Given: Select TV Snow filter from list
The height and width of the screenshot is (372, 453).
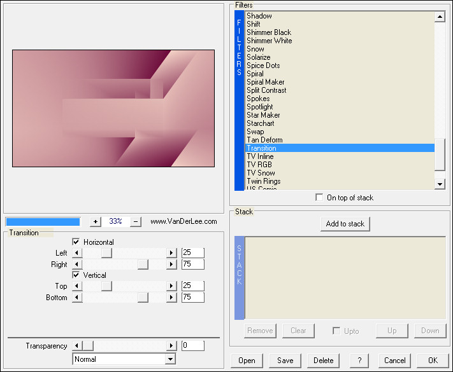Looking at the screenshot, I should (x=261, y=173).
